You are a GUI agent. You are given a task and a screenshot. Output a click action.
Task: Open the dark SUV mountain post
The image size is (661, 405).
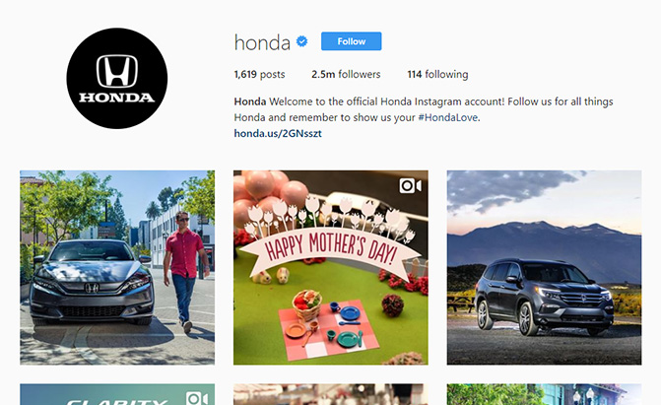click(544, 267)
